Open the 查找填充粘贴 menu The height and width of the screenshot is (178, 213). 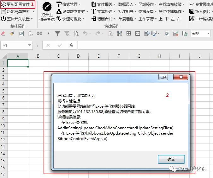coord(172,4)
